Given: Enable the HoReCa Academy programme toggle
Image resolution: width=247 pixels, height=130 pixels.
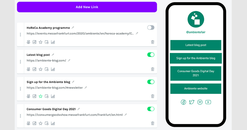Looking at the screenshot, I should 151,28.
